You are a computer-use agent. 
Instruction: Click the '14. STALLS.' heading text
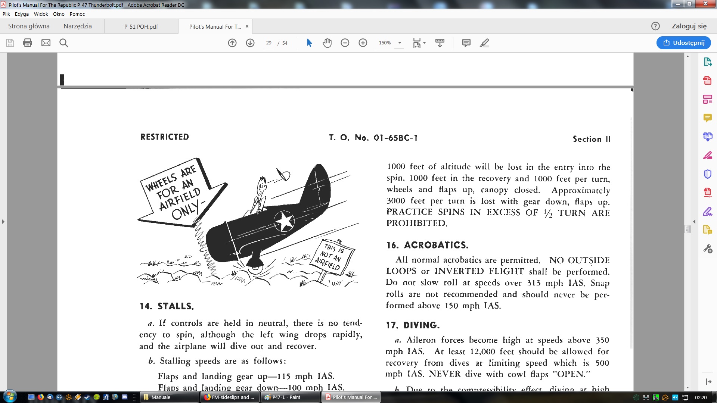(x=167, y=306)
